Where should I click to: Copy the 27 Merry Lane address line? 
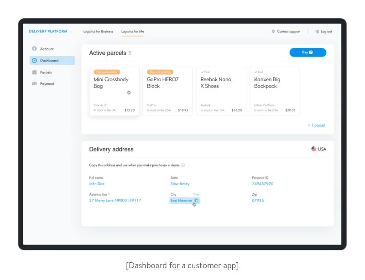115,201
